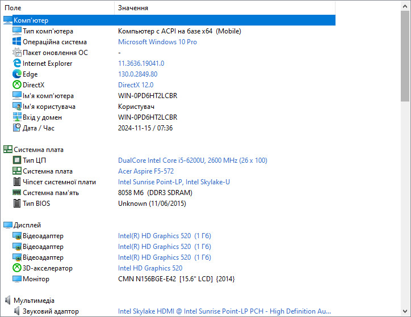Viewport: 411px width, 317px height.
Task: Open the Microsoft Windows 10 Pro link
Action: point(157,42)
